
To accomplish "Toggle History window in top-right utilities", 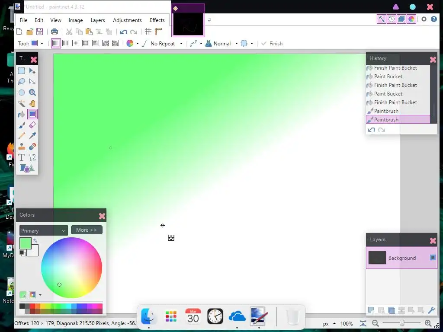I will 391,19.
